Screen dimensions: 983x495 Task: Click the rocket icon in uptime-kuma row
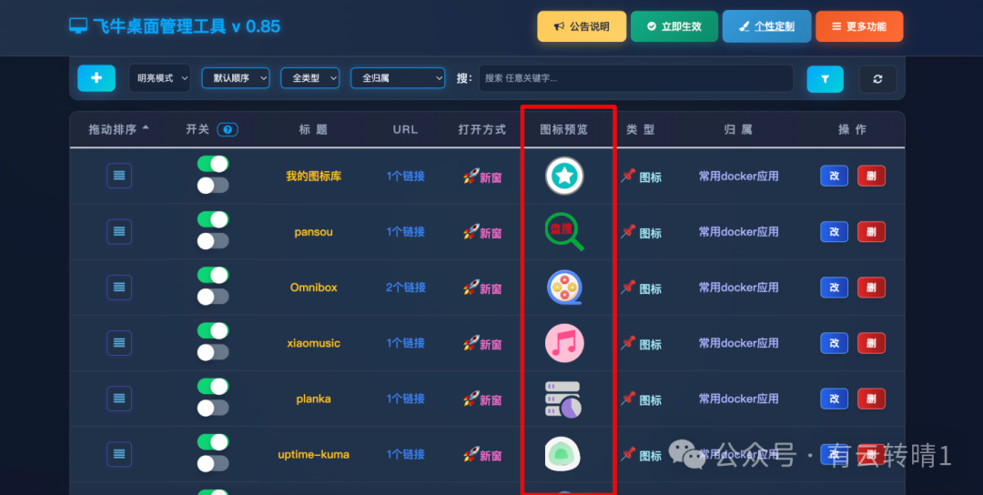point(471,454)
